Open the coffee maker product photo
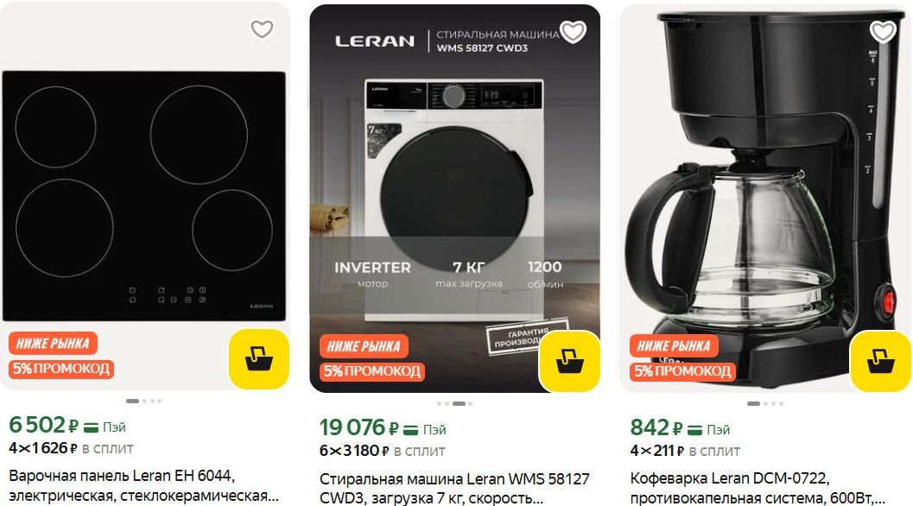The height and width of the screenshot is (506, 913). coord(765,198)
